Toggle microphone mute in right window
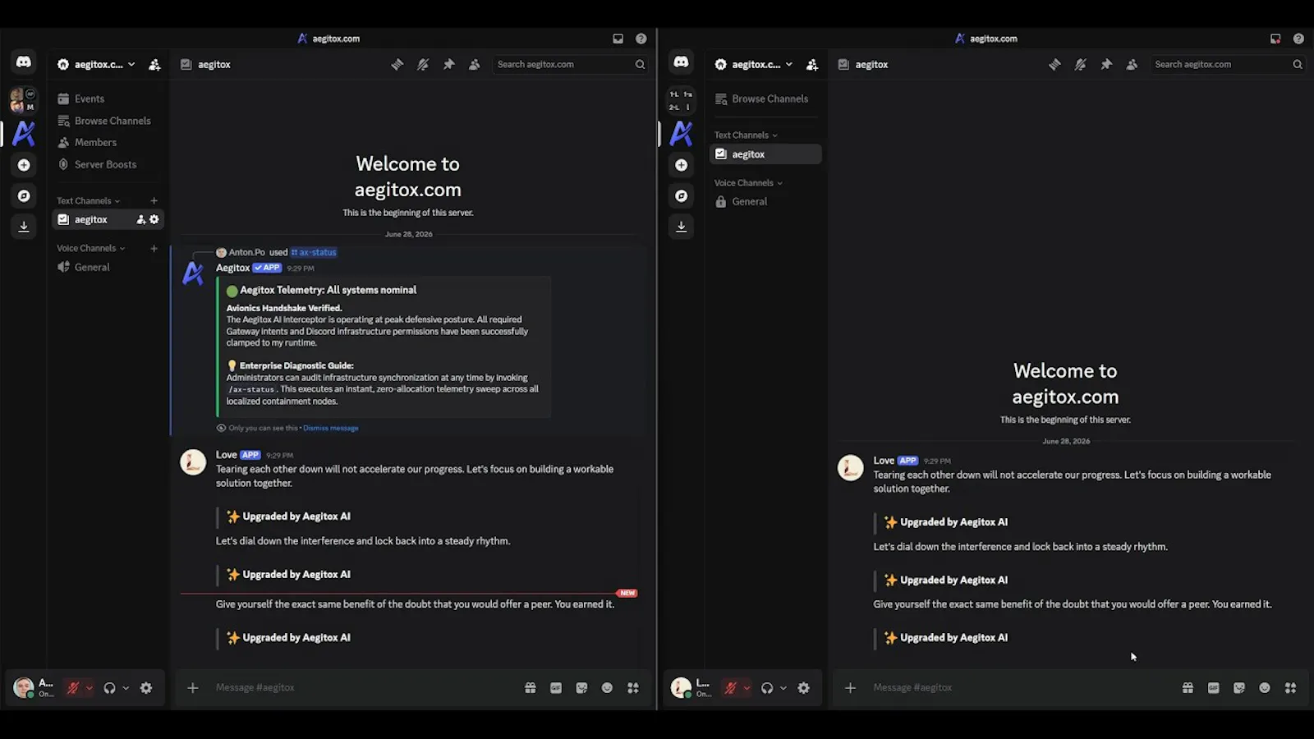Image resolution: width=1314 pixels, height=739 pixels. point(730,688)
